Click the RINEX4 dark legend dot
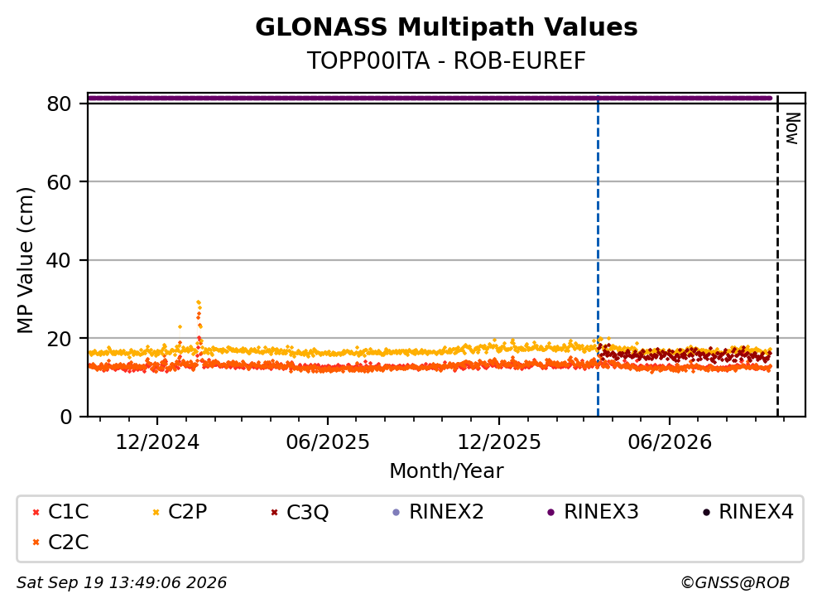Viewport: 822px width, 608px height. click(706, 512)
